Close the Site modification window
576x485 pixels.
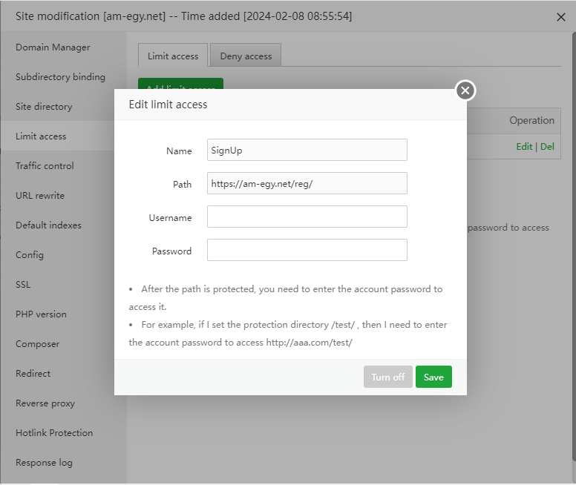(561, 17)
